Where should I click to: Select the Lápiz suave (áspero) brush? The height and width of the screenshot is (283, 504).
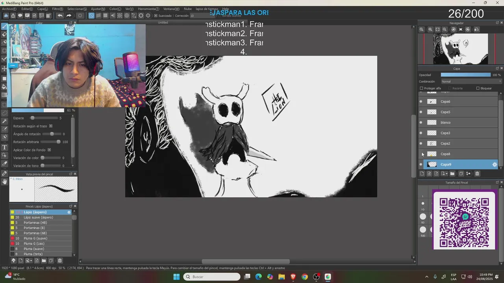(41, 217)
